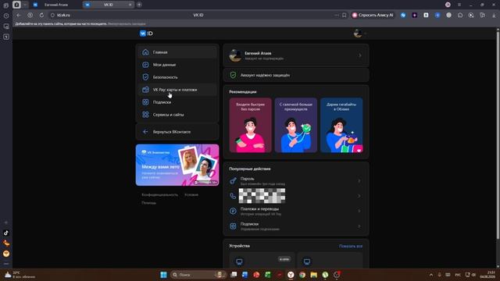The image size is (500, 281).
Task: Click the four-squares icon beside Сервисы и сайты
Action: pyautogui.click(x=145, y=115)
